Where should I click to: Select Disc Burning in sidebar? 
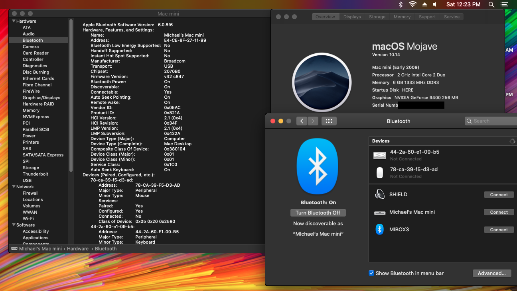point(36,72)
